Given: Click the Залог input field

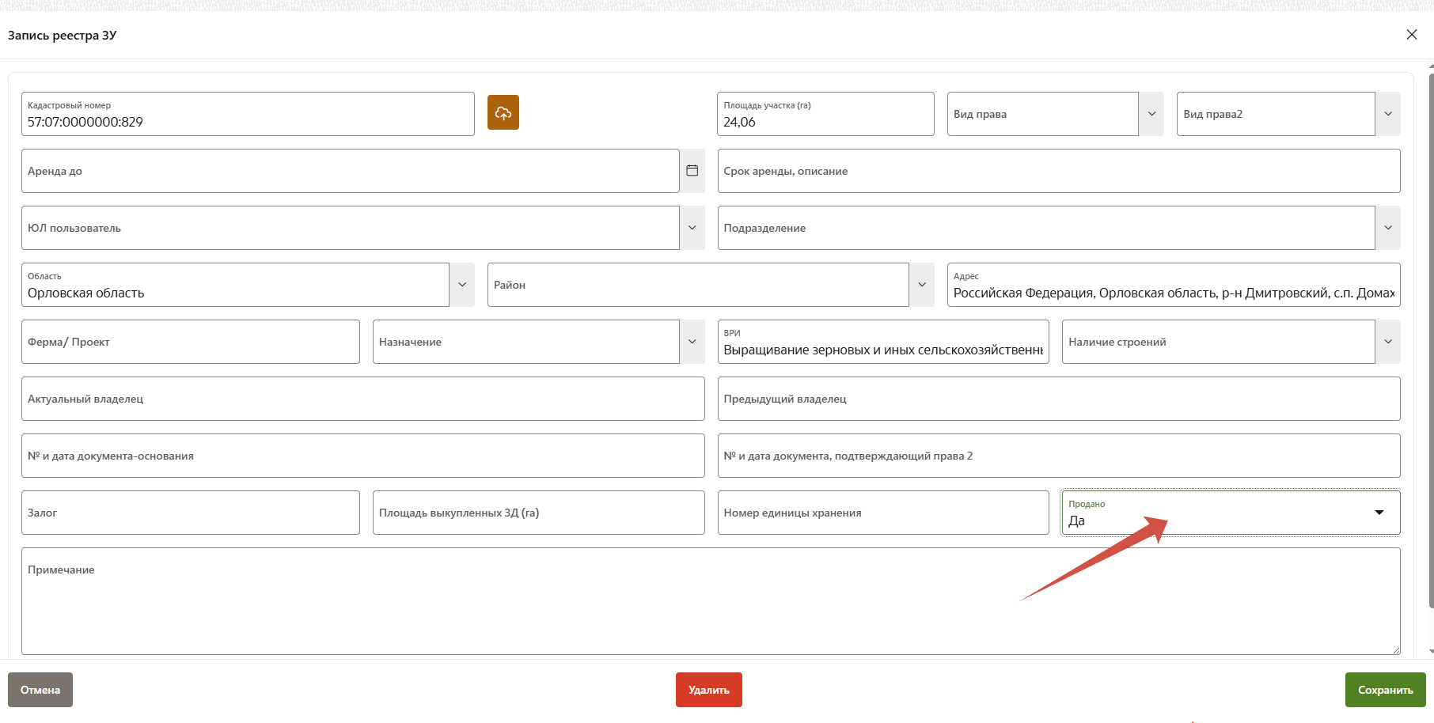Looking at the screenshot, I should [x=190, y=513].
